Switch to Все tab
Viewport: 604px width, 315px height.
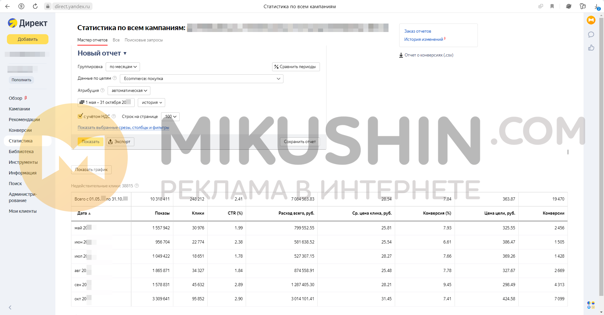[x=116, y=40]
